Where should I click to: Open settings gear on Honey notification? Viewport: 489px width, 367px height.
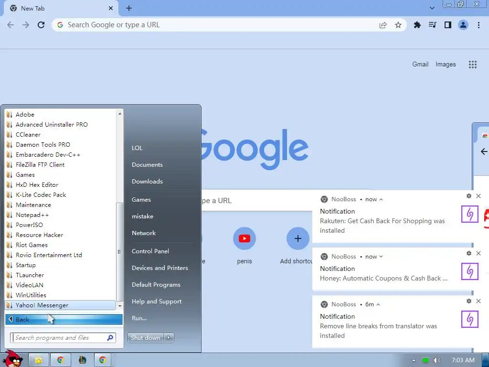pyautogui.click(x=469, y=253)
